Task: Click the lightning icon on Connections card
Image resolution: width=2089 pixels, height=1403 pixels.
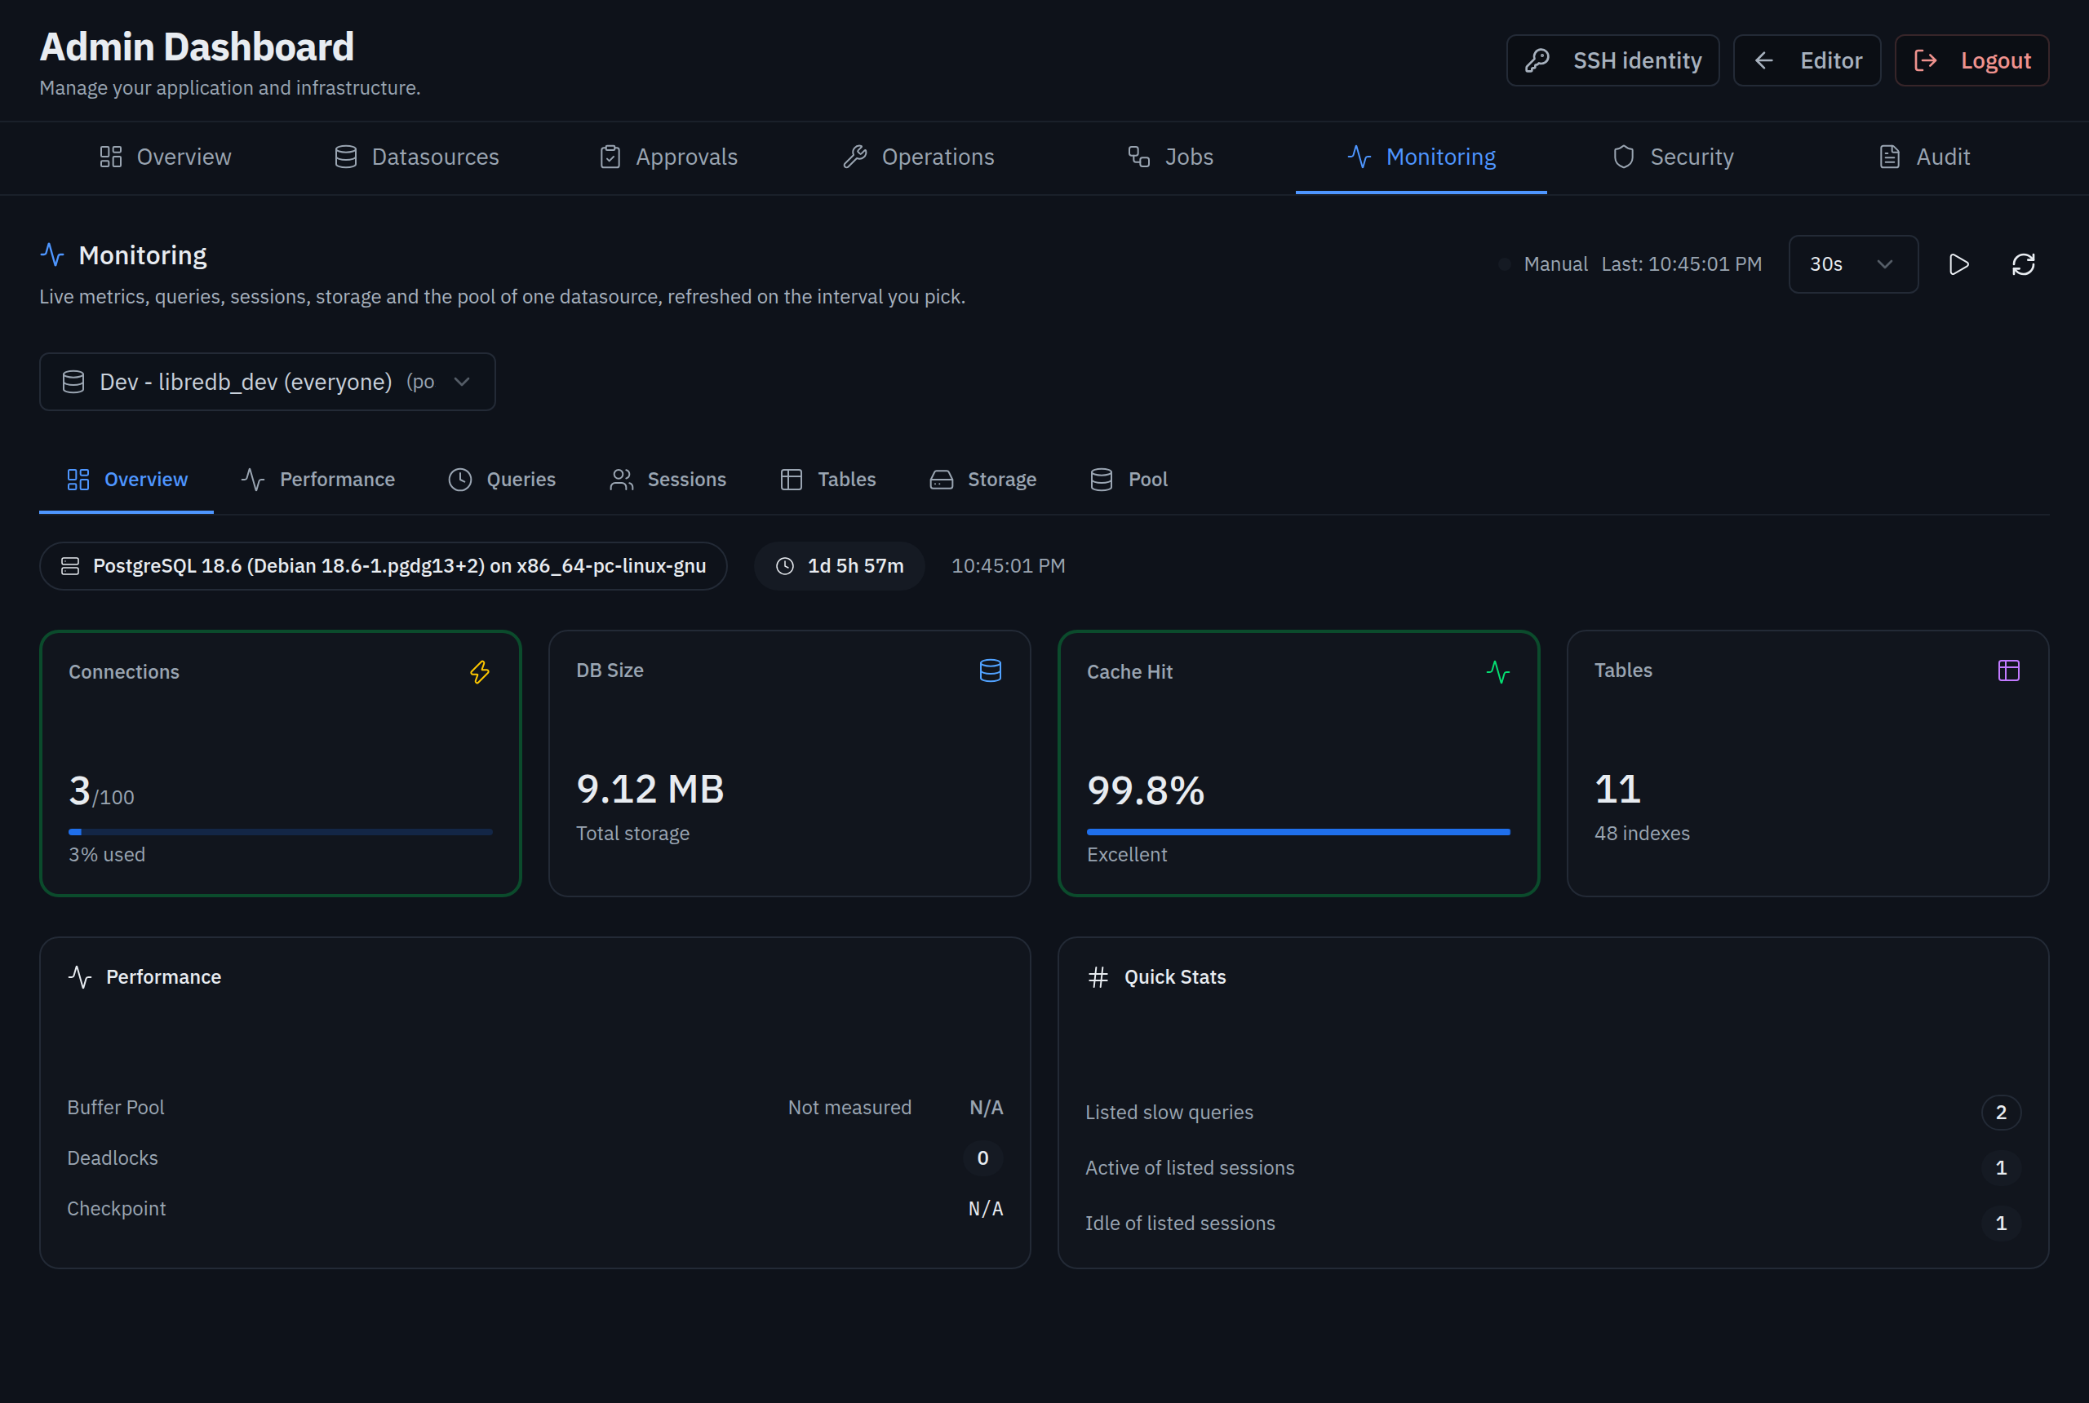Action: 480,672
